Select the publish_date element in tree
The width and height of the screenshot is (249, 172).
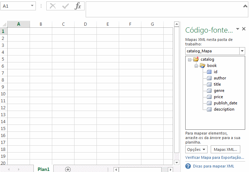tap(225, 103)
